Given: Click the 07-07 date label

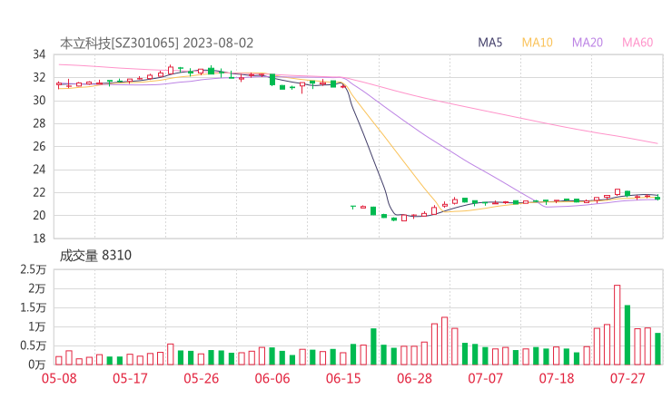Looking at the screenshot, I should 485,378.
